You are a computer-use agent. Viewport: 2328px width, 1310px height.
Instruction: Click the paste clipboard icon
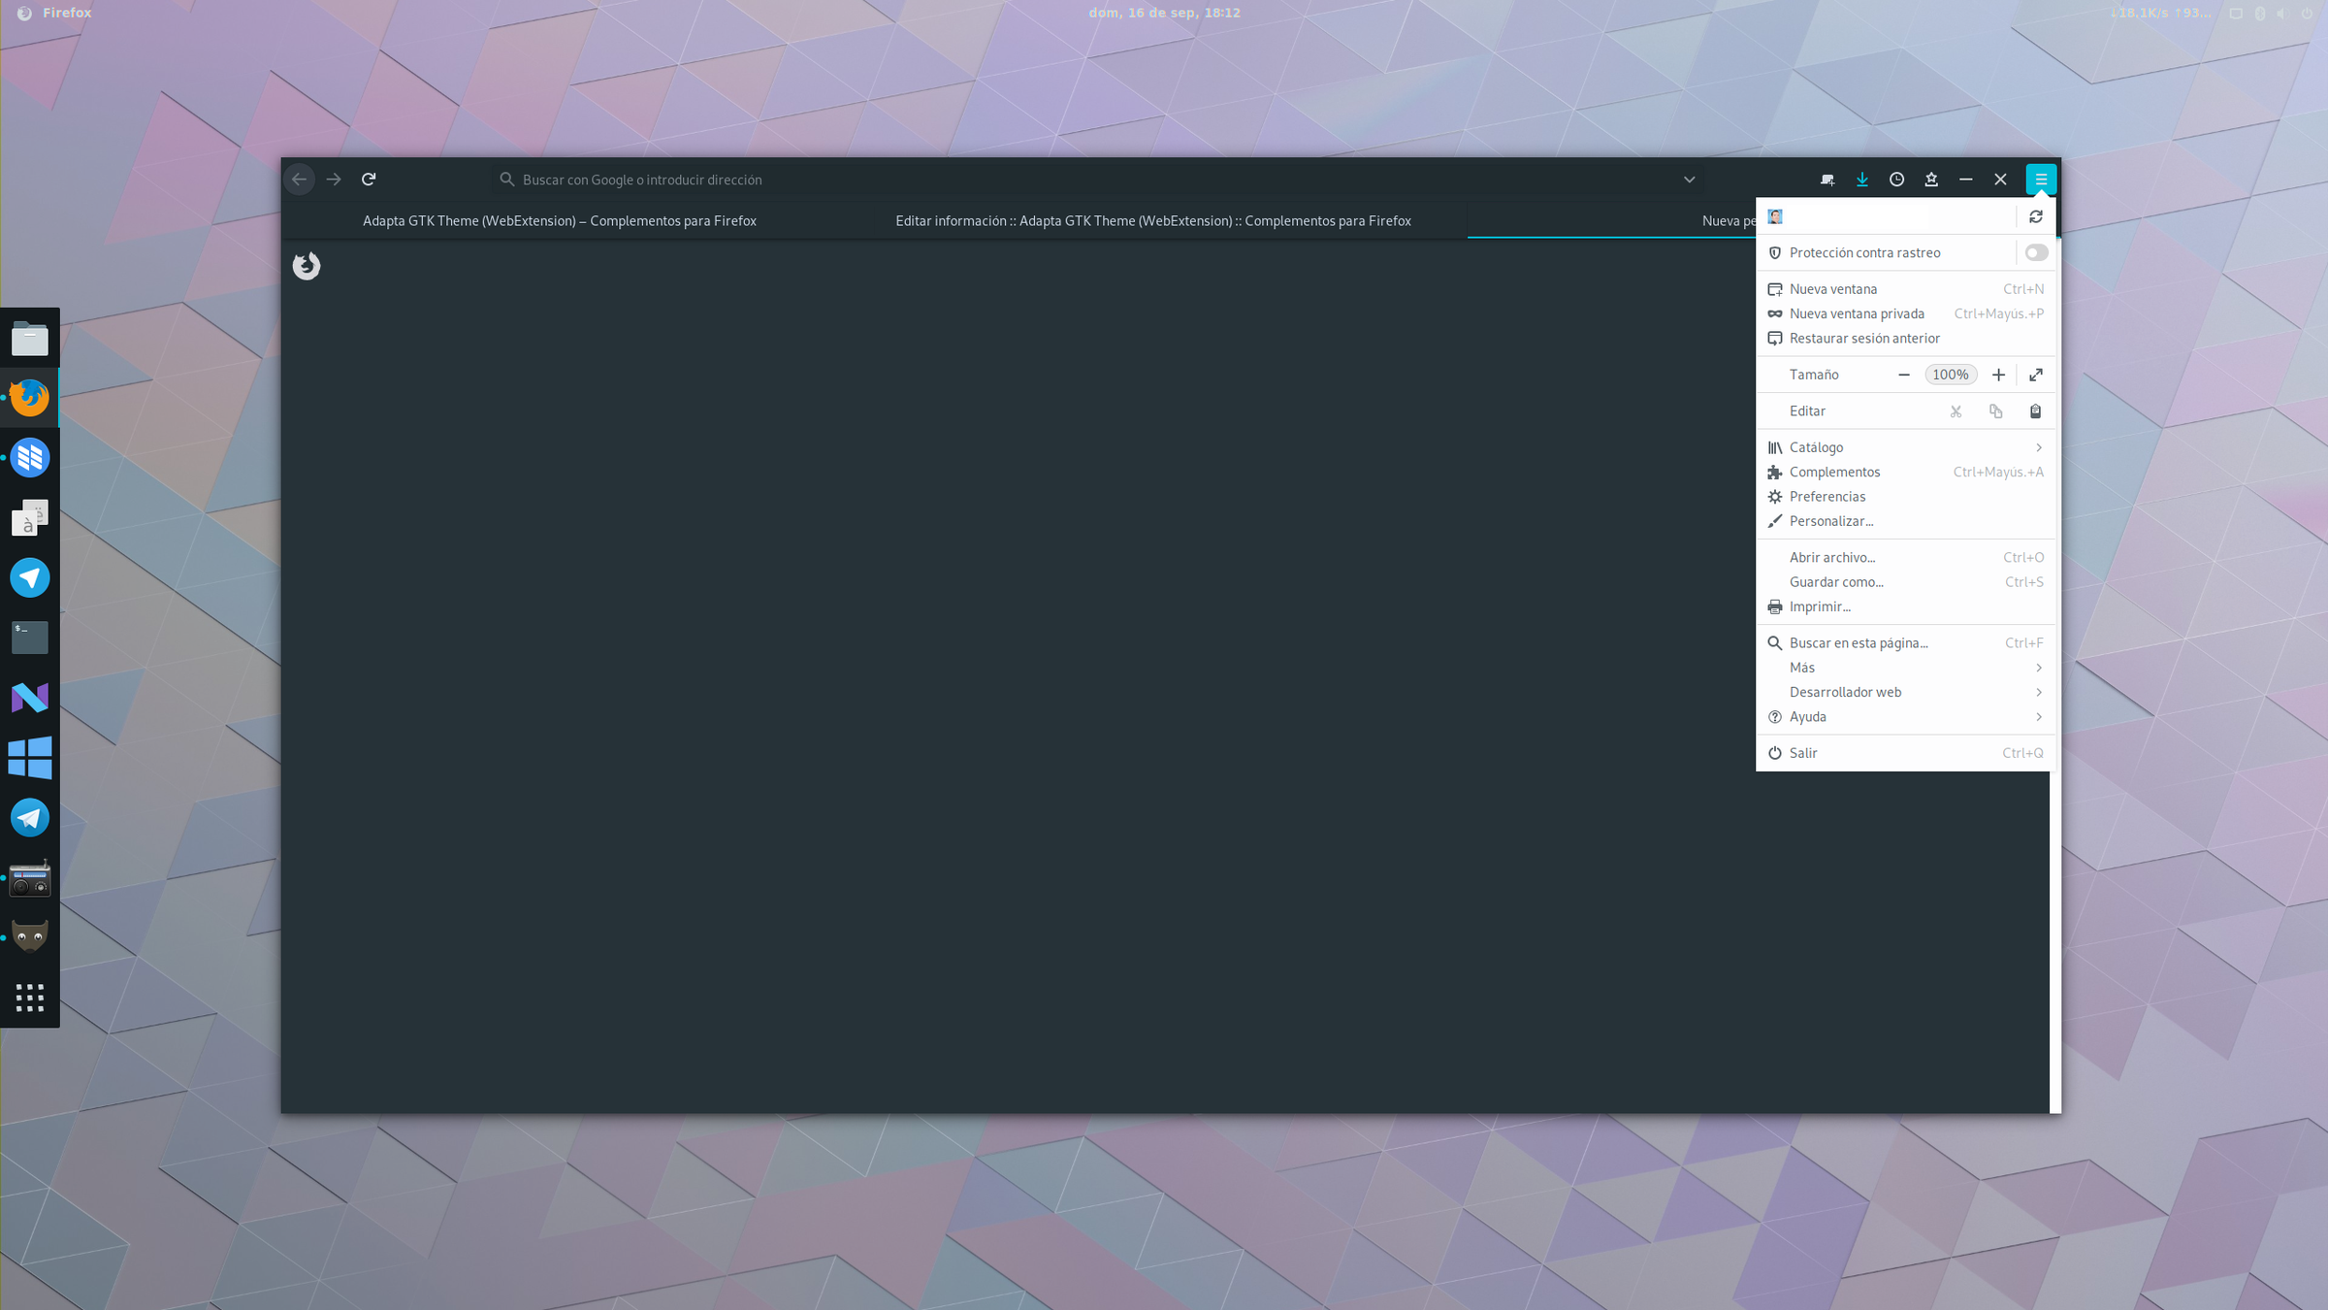tap(2035, 411)
